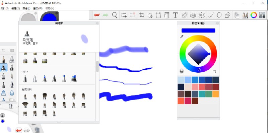Image resolution: width=268 pixels, height=133 pixels.
Task: Click the current blue color bar
Action: click(x=198, y=30)
